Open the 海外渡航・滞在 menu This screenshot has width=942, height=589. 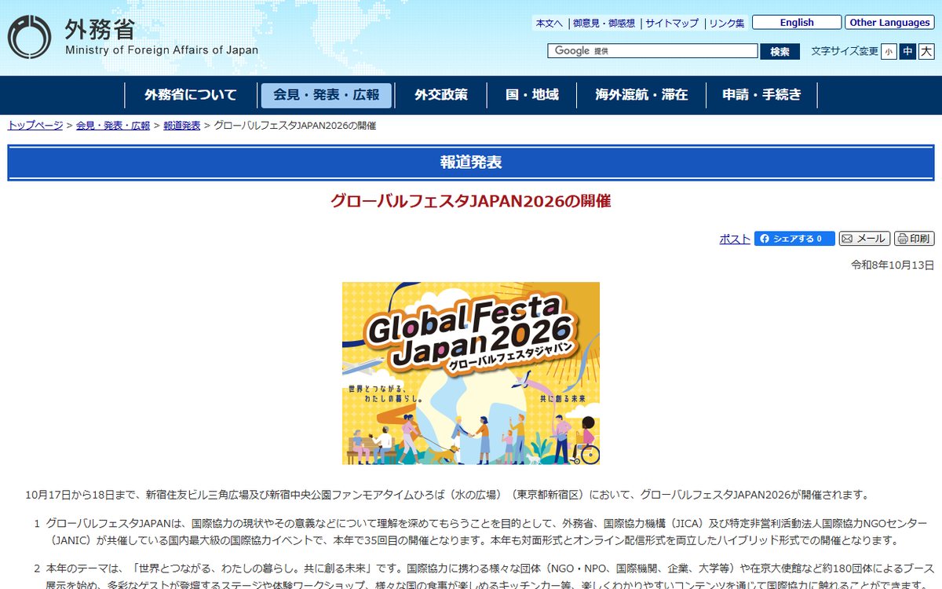(642, 95)
